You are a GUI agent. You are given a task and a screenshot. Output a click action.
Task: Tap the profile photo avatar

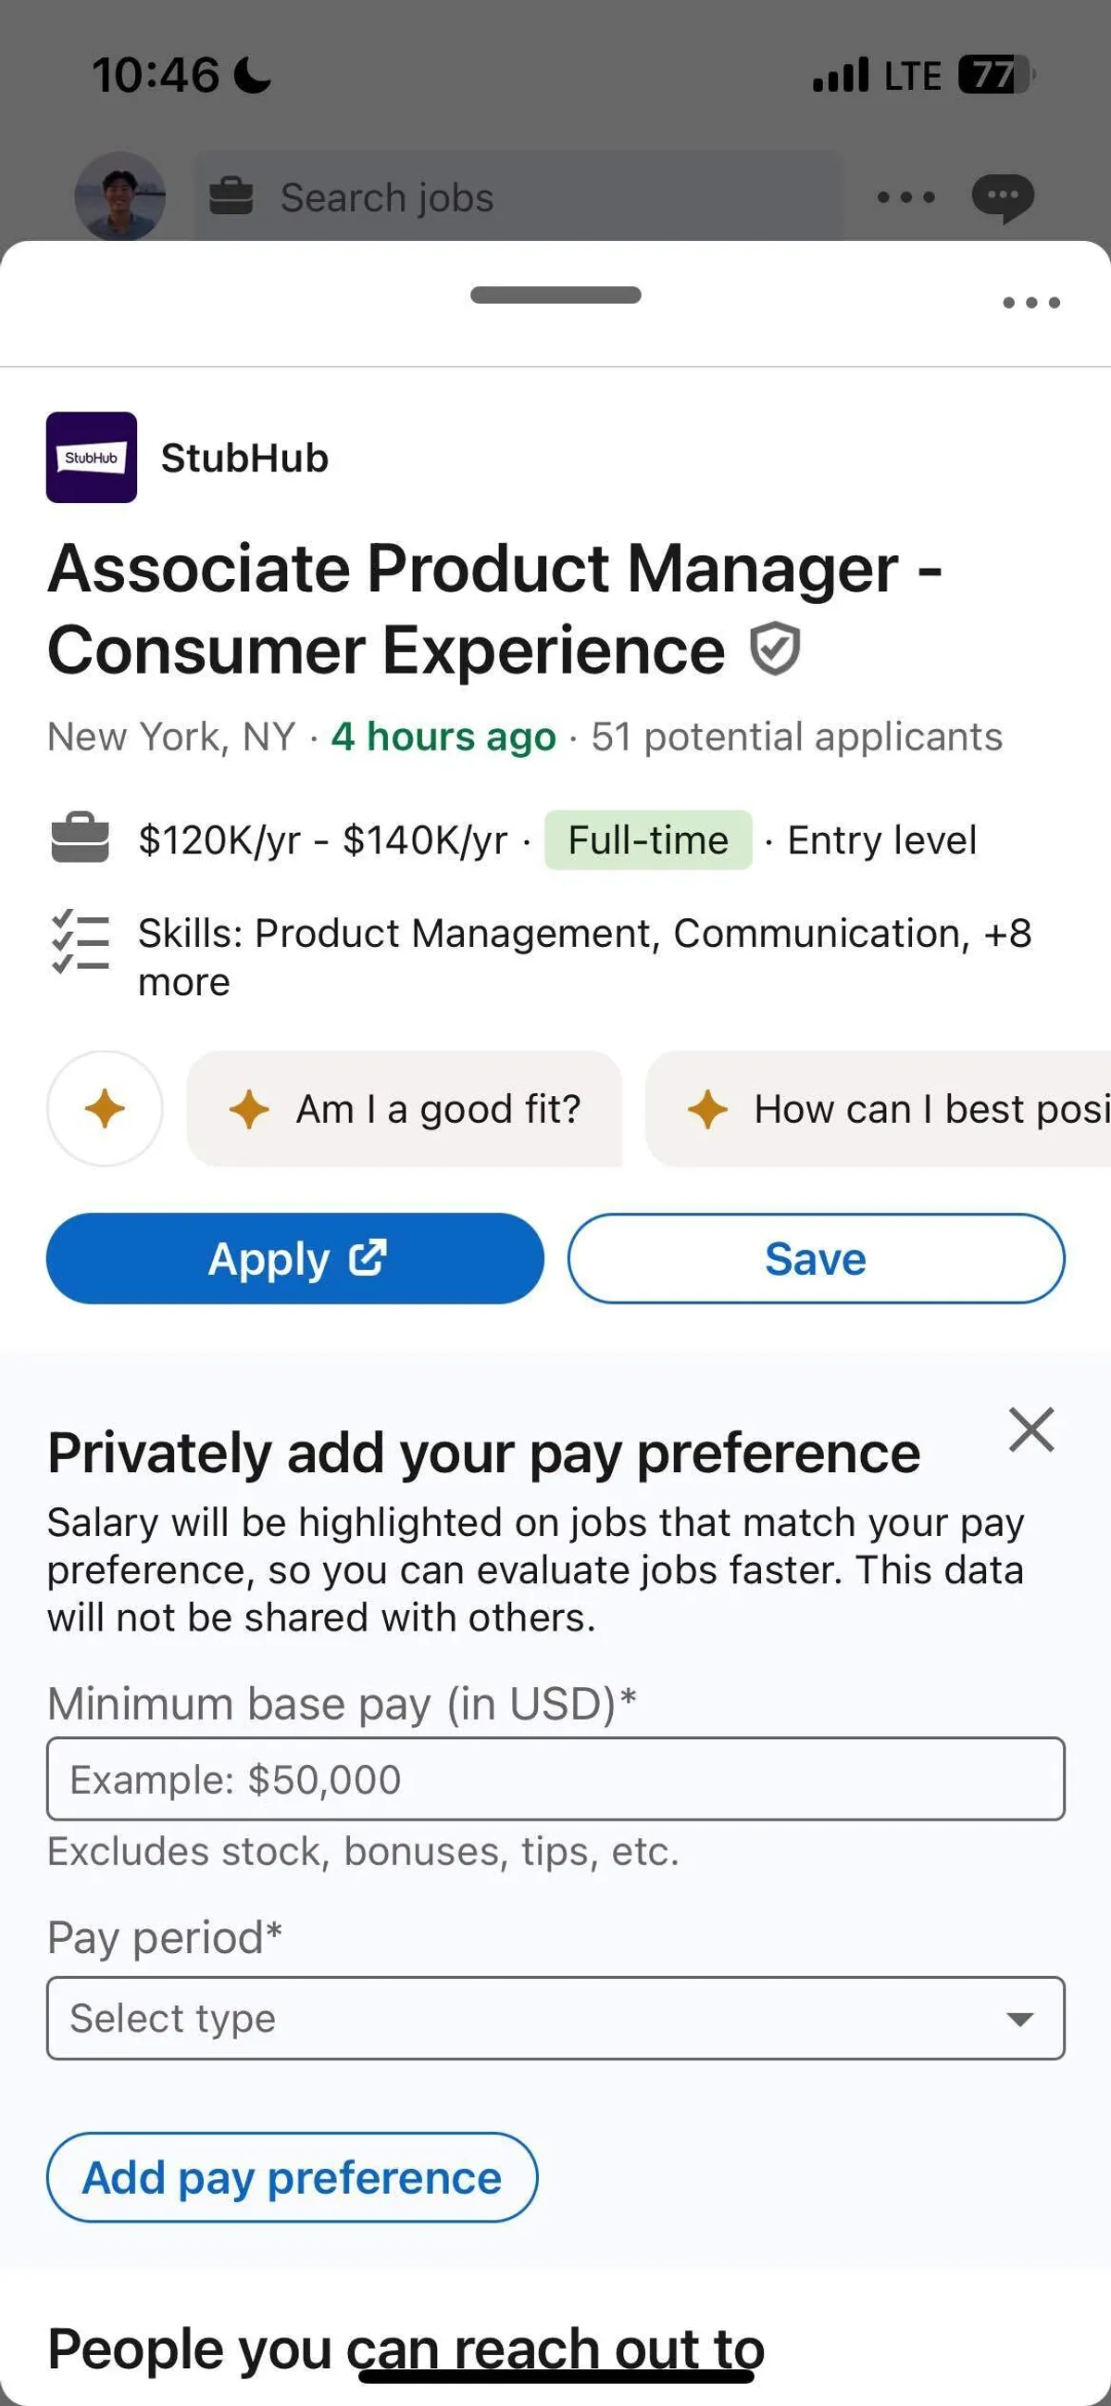coord(119,197)
